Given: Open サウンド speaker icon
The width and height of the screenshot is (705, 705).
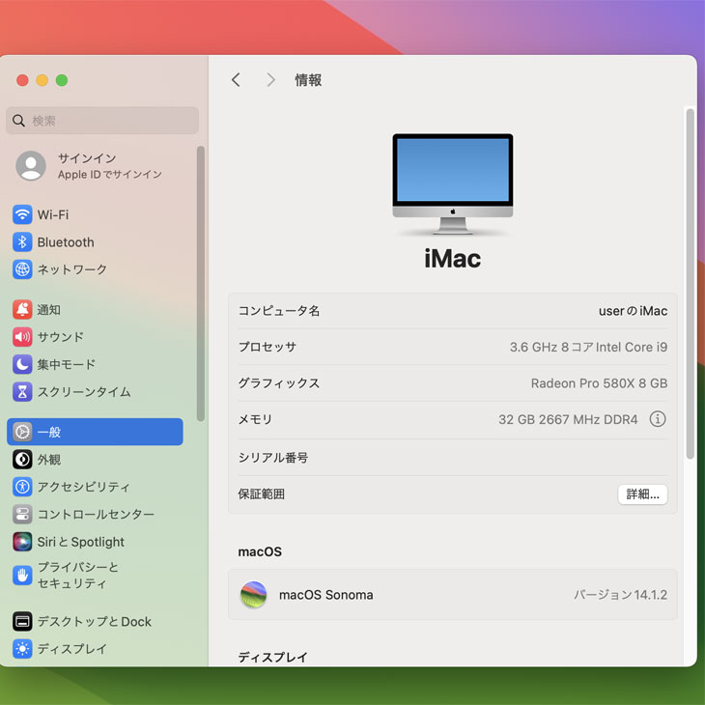Looking at the screenshot, I should click(22, 337).
